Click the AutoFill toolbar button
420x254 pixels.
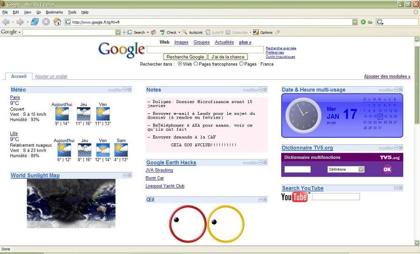214,32
